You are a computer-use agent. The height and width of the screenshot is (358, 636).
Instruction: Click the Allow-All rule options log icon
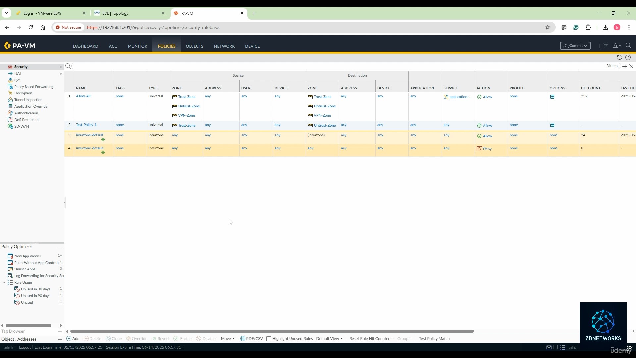coord(552,97)
